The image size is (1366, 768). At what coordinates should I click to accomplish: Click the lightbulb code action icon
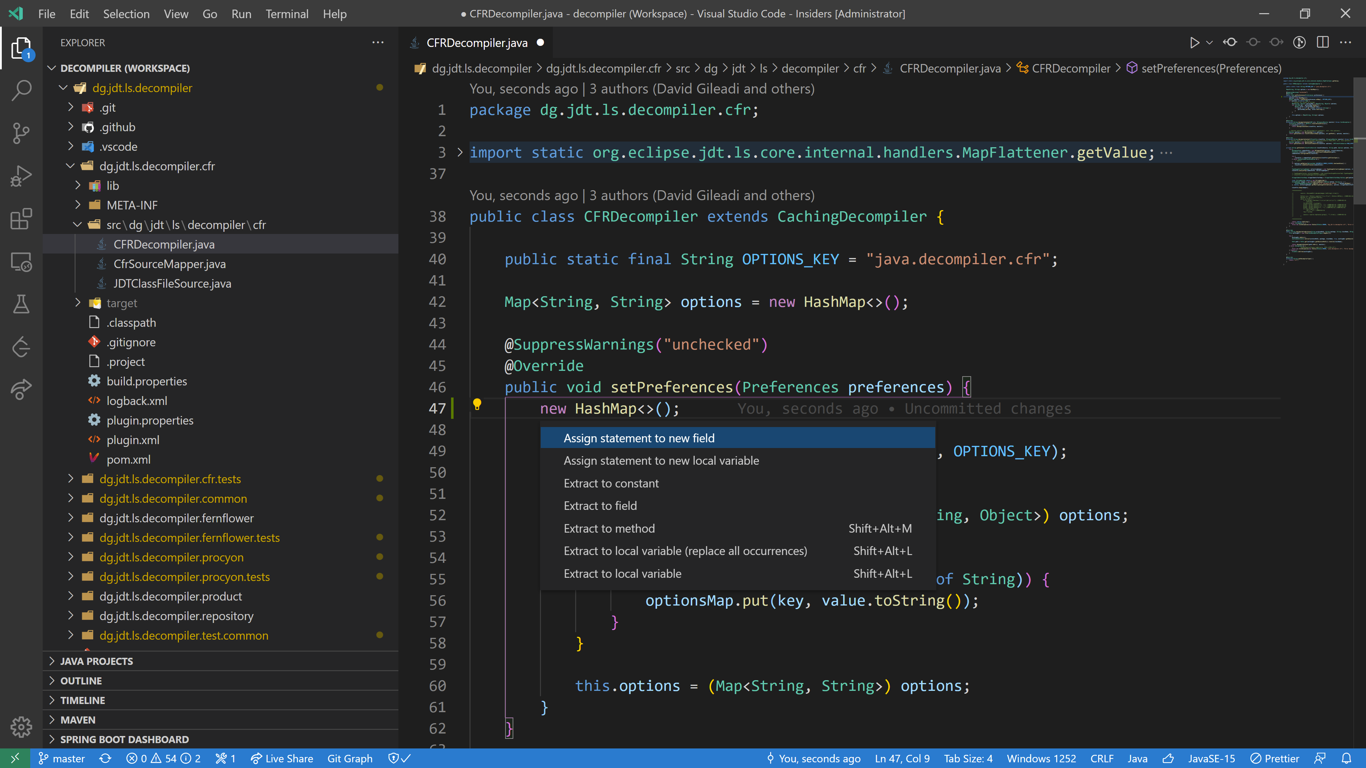tap(477, 405)
